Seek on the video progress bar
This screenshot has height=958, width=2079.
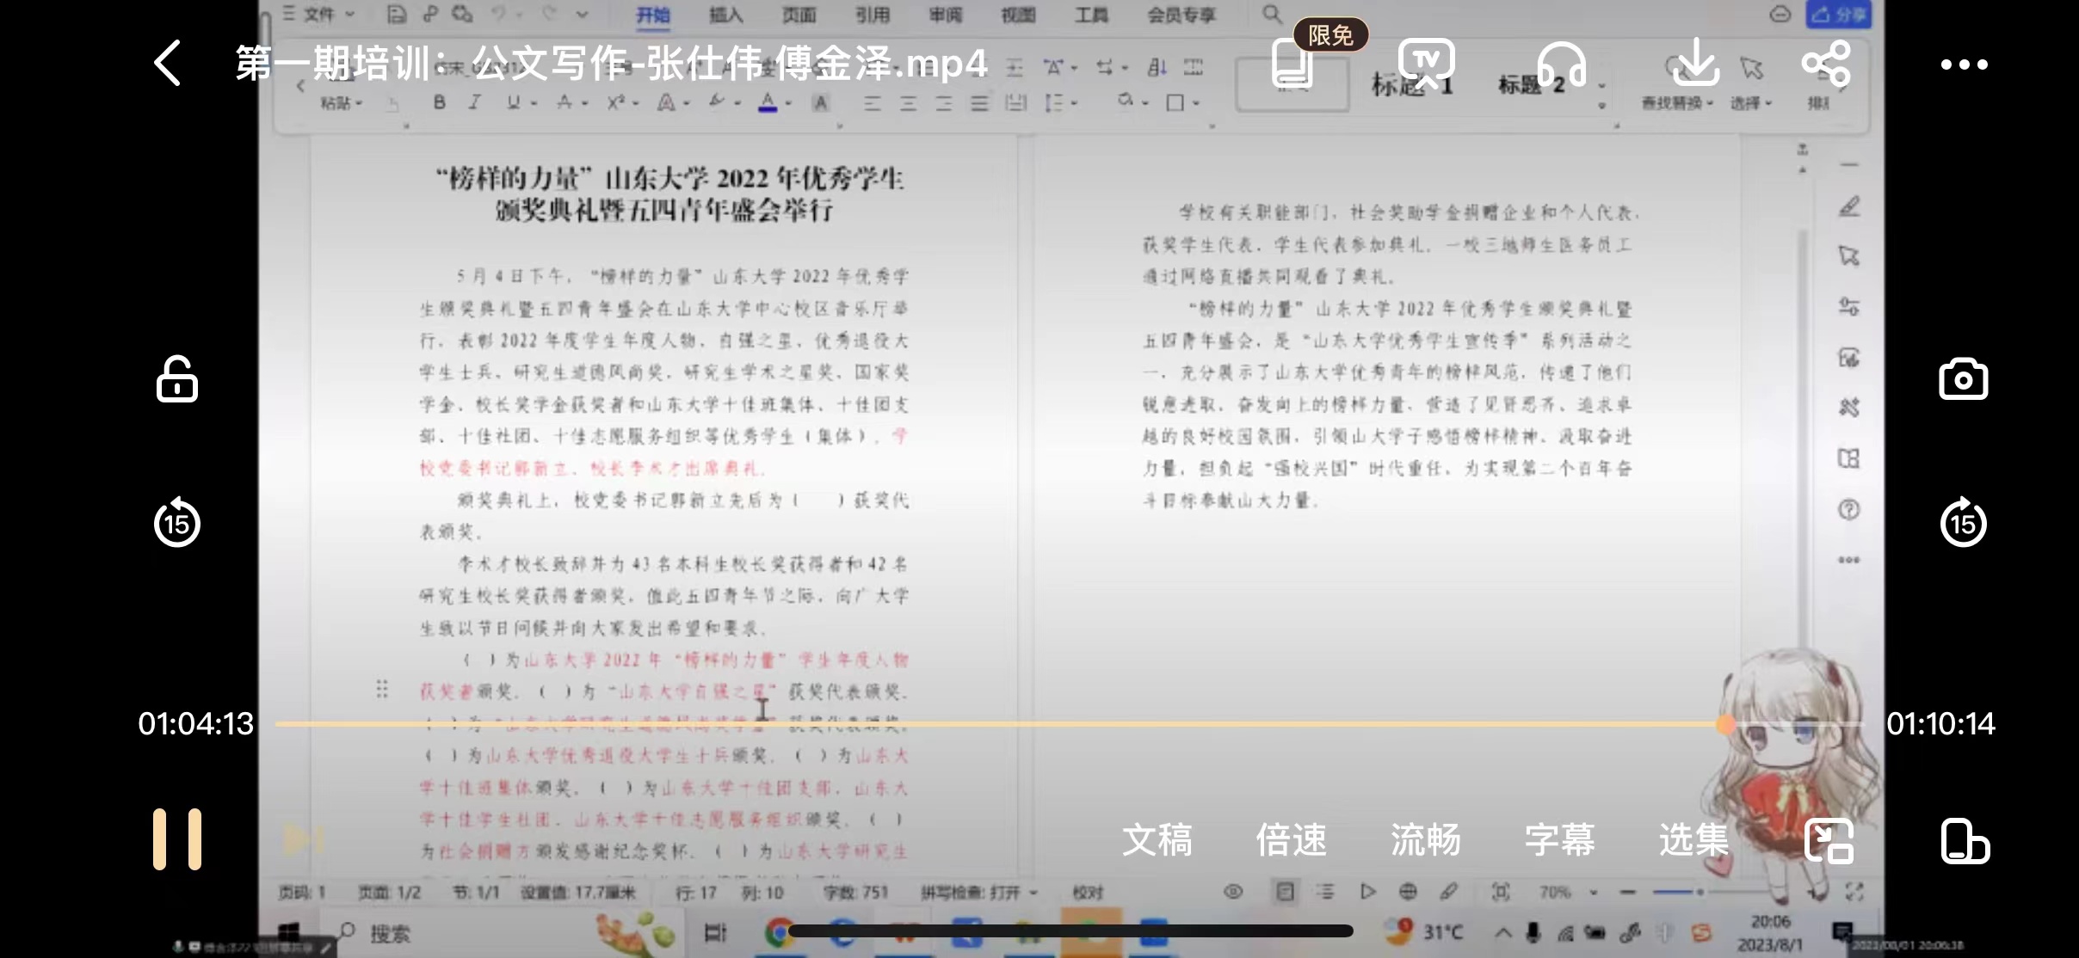point(1069,724)
